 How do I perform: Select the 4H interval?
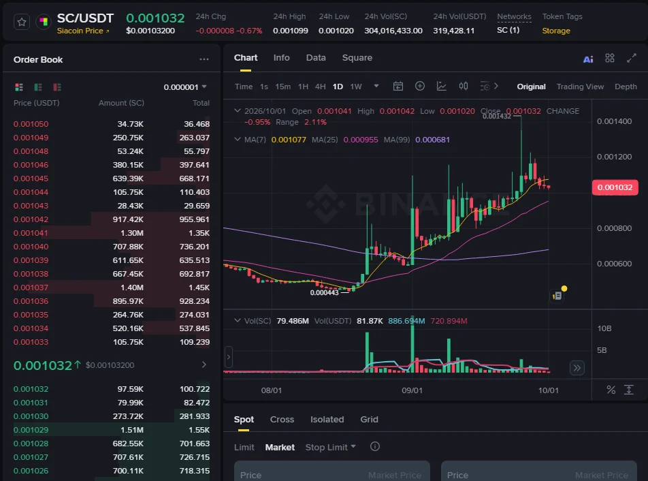click(320, 87)
